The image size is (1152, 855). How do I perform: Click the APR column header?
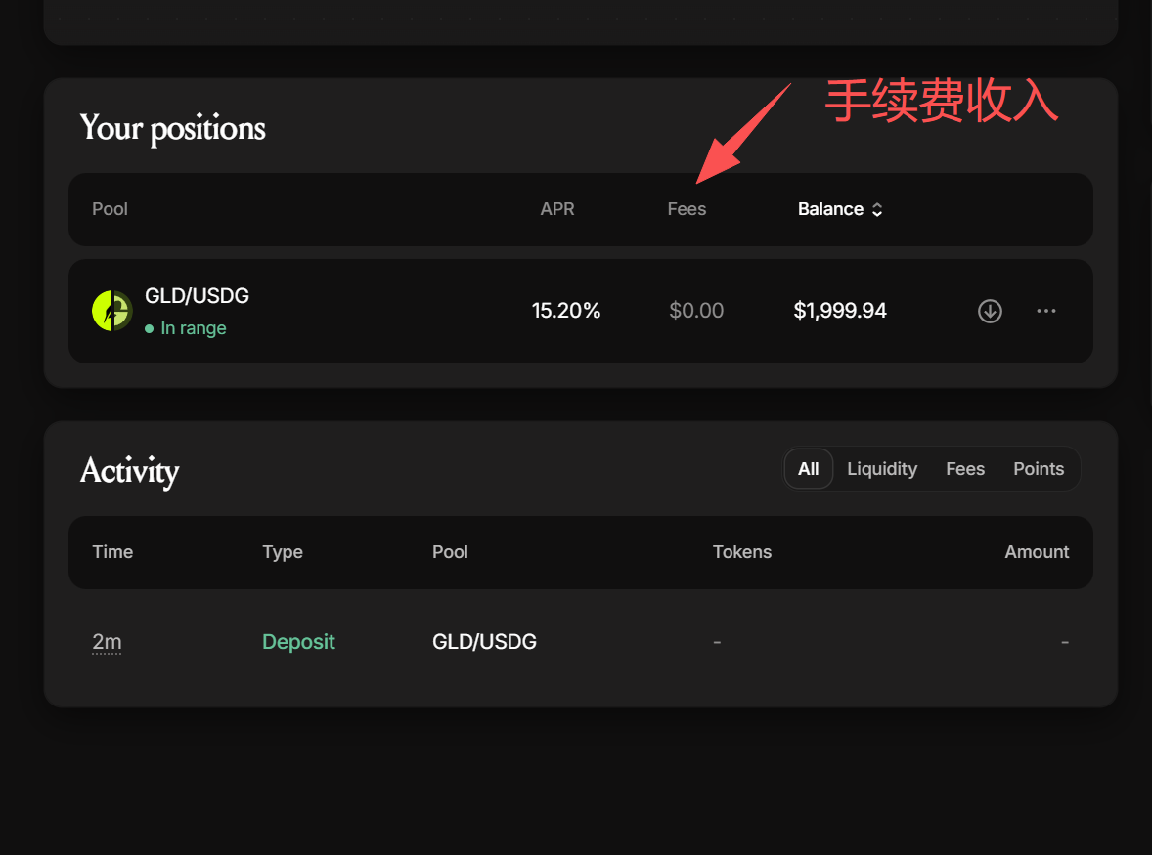coord(556,209)
